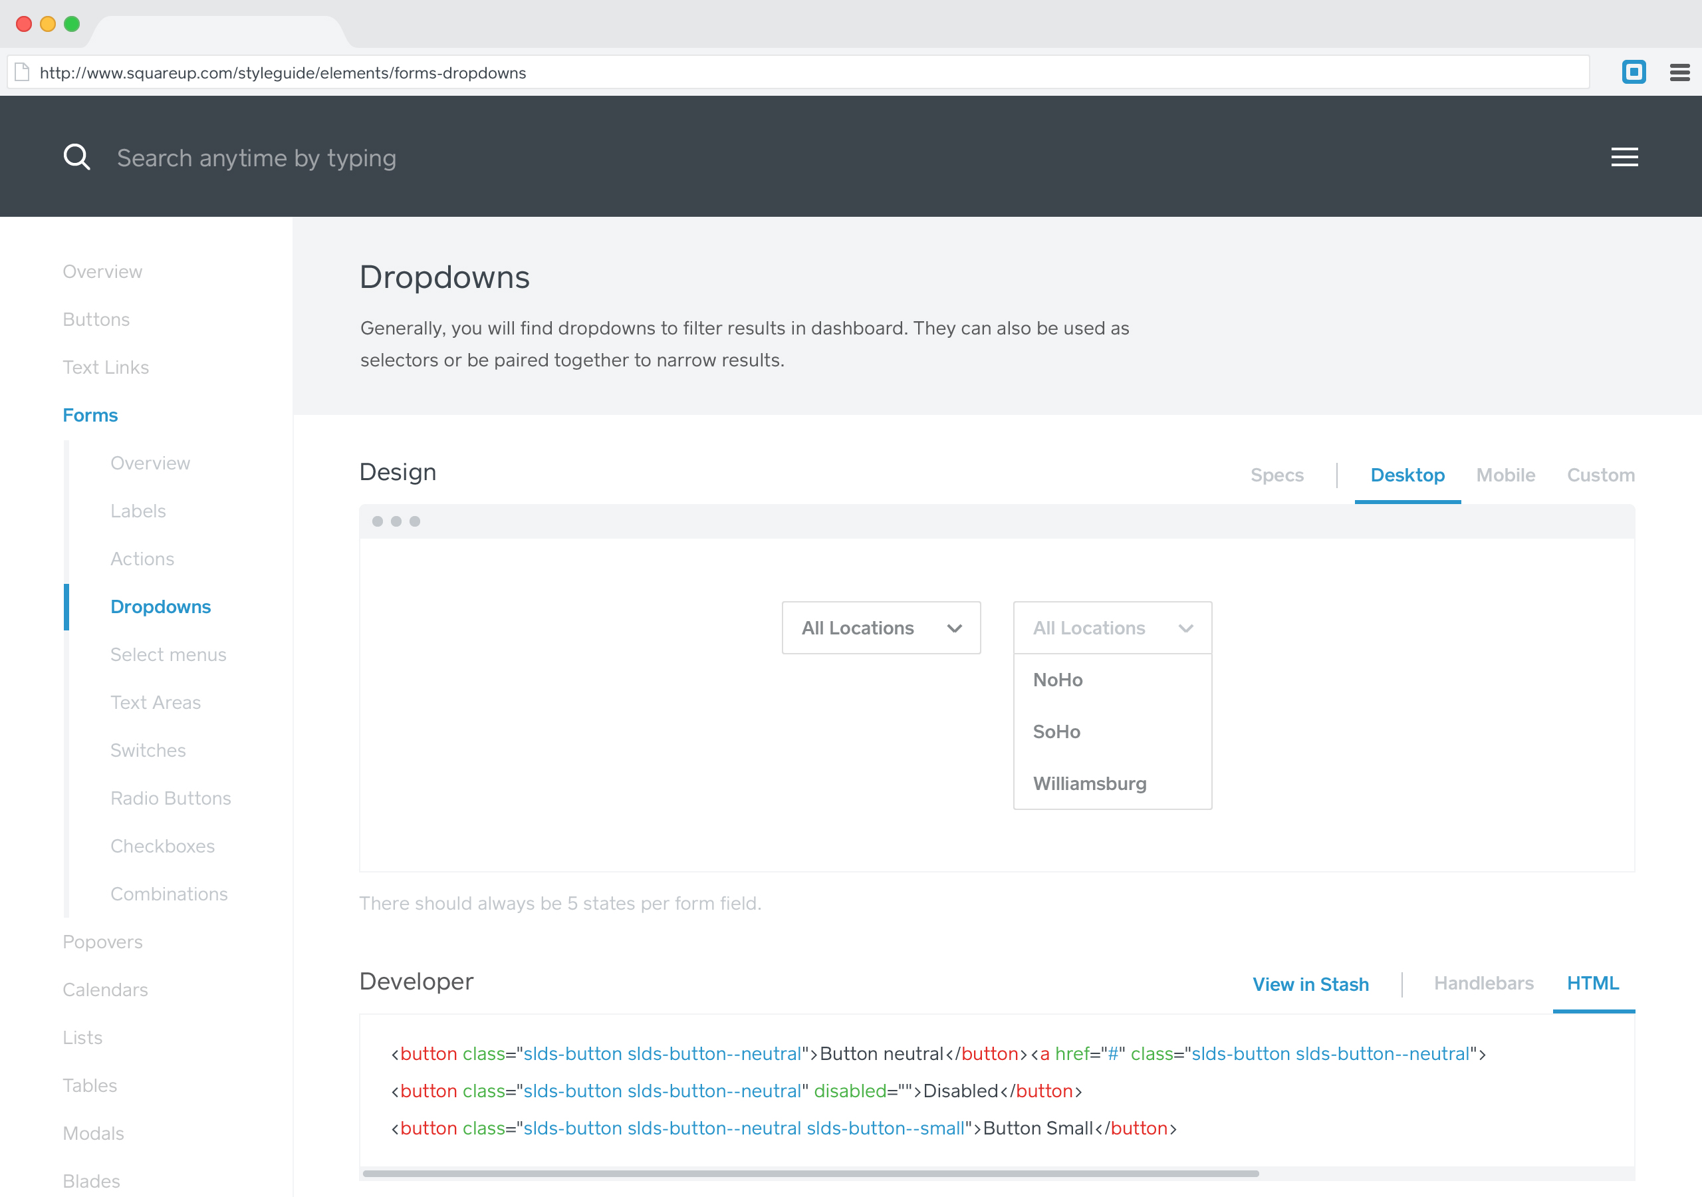Collapse the open All Locations dropdown chevron
The image size is (1702, 1197).
tap(1185, 628)
